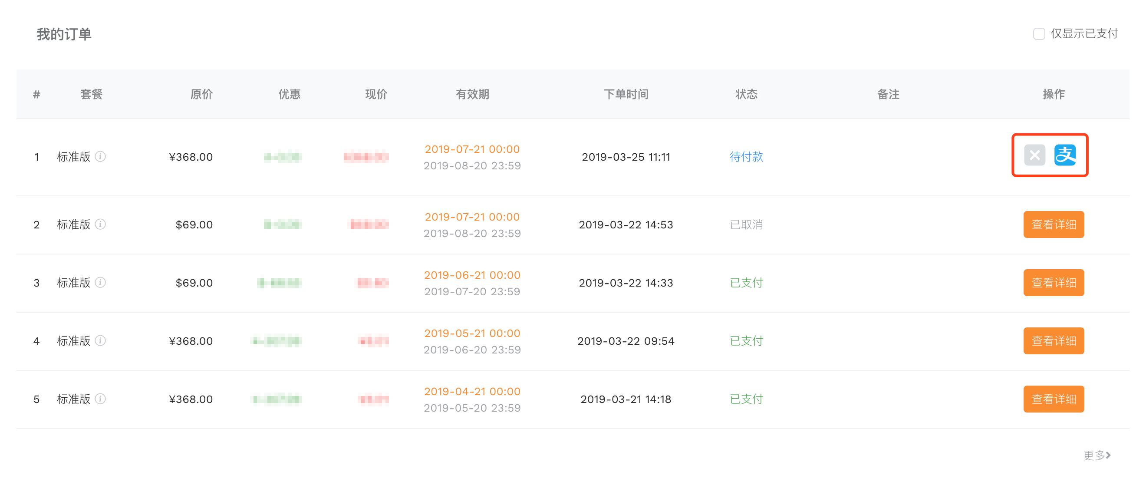Enable the 仅显示已支付 filter checkbox
1146x482 pixels.
pos(1039,34)
